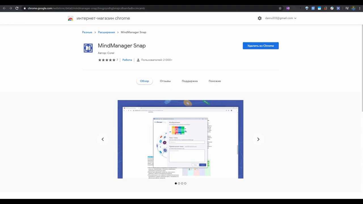Bookmark this page with the star icon
This screenshot has width=363, height=204.
coord(280,8)
